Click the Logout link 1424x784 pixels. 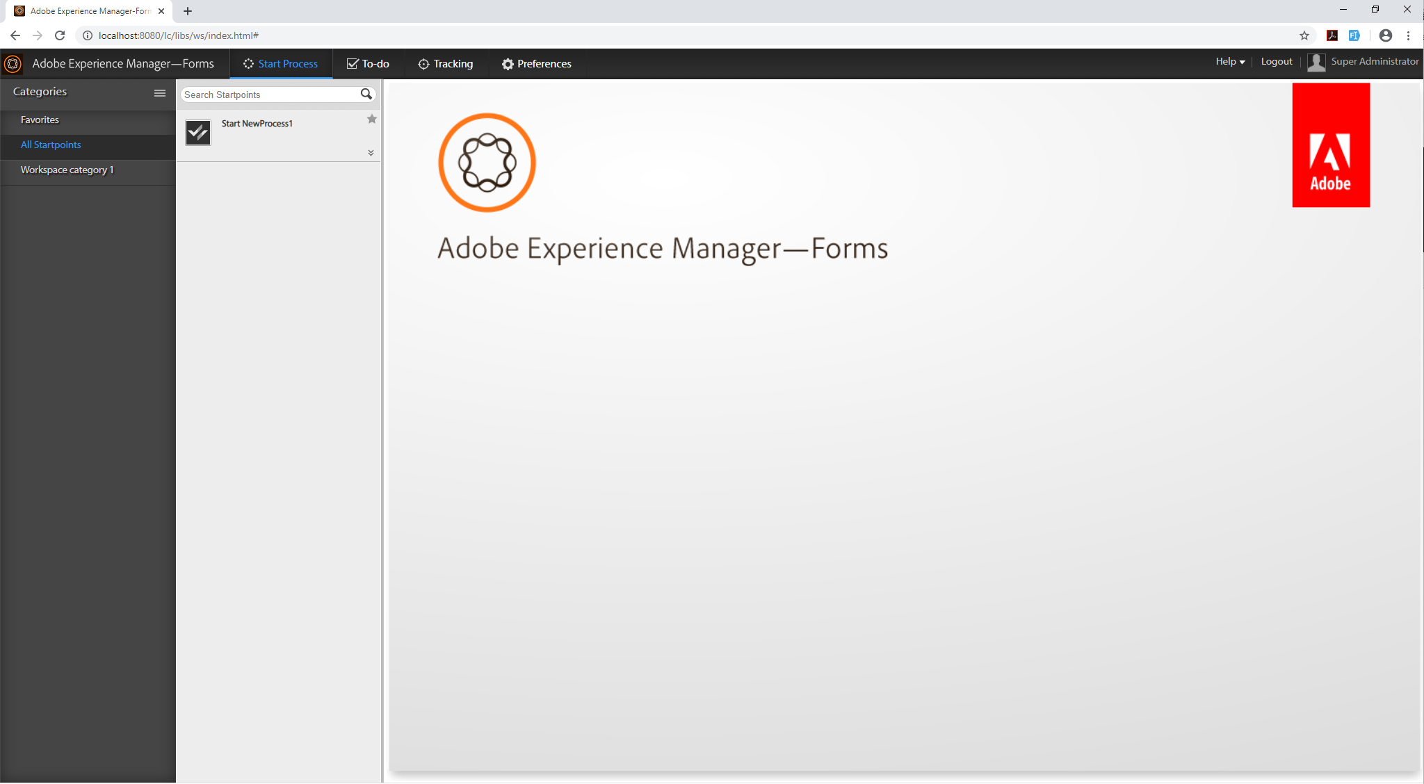[1277, 62]
